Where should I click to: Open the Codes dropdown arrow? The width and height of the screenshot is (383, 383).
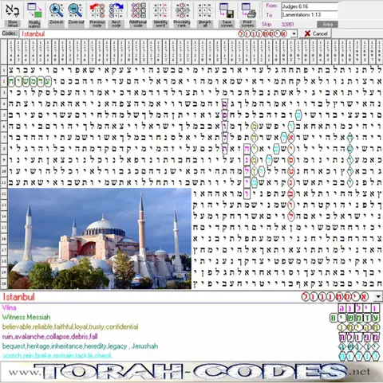294,33
